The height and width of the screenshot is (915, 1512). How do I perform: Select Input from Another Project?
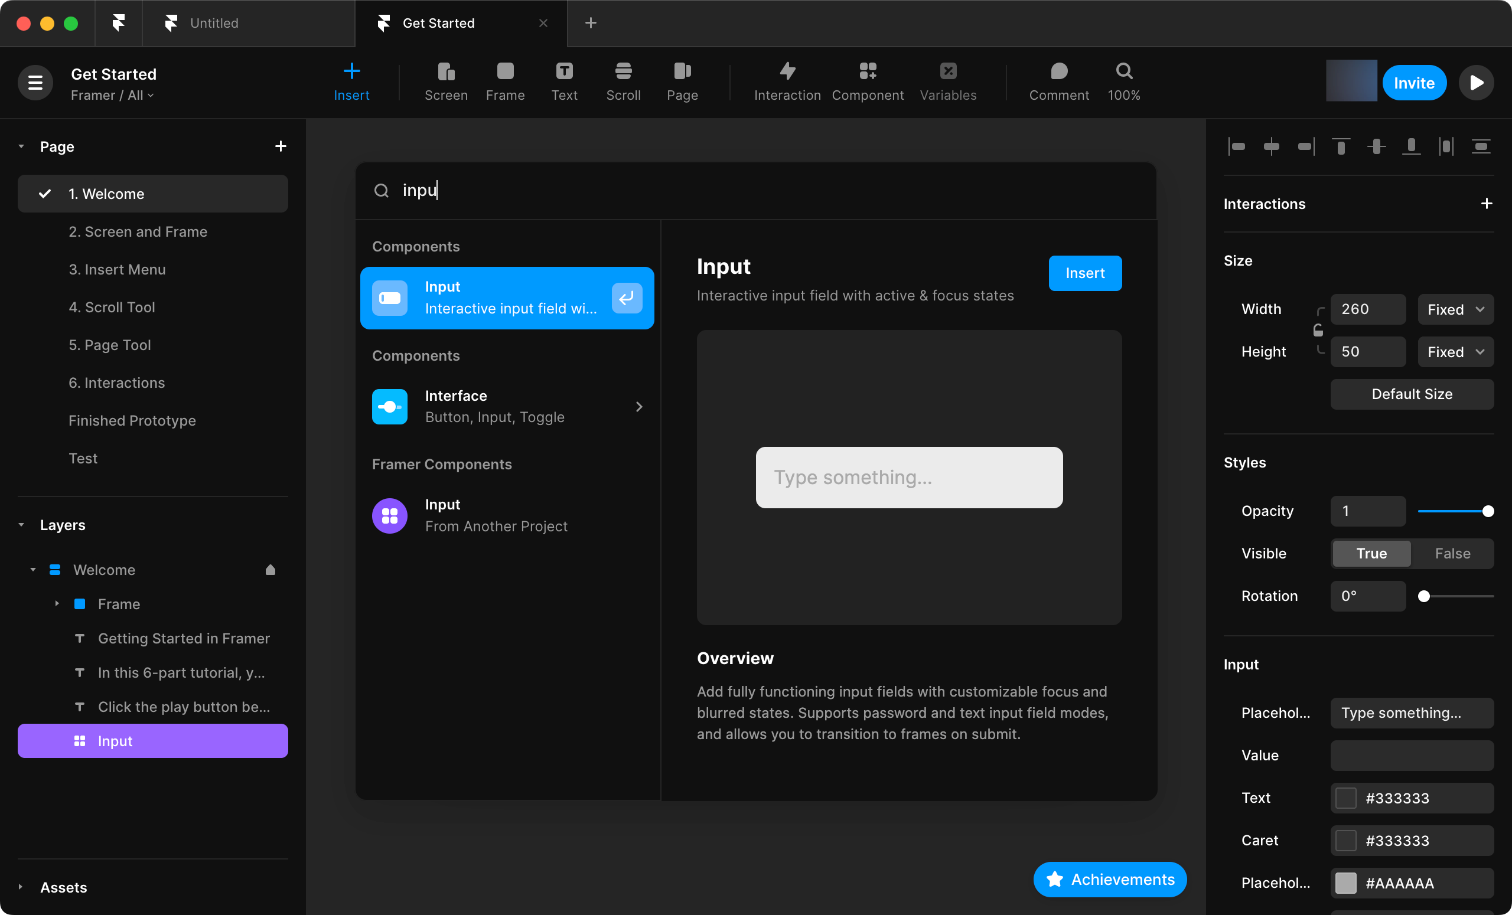pos(507,515)
